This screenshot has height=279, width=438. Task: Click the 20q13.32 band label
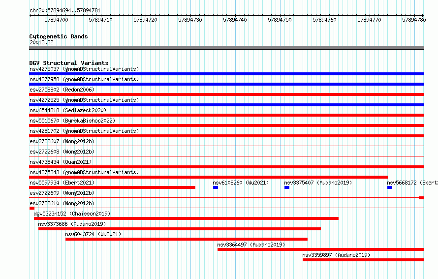click(41, 42)
